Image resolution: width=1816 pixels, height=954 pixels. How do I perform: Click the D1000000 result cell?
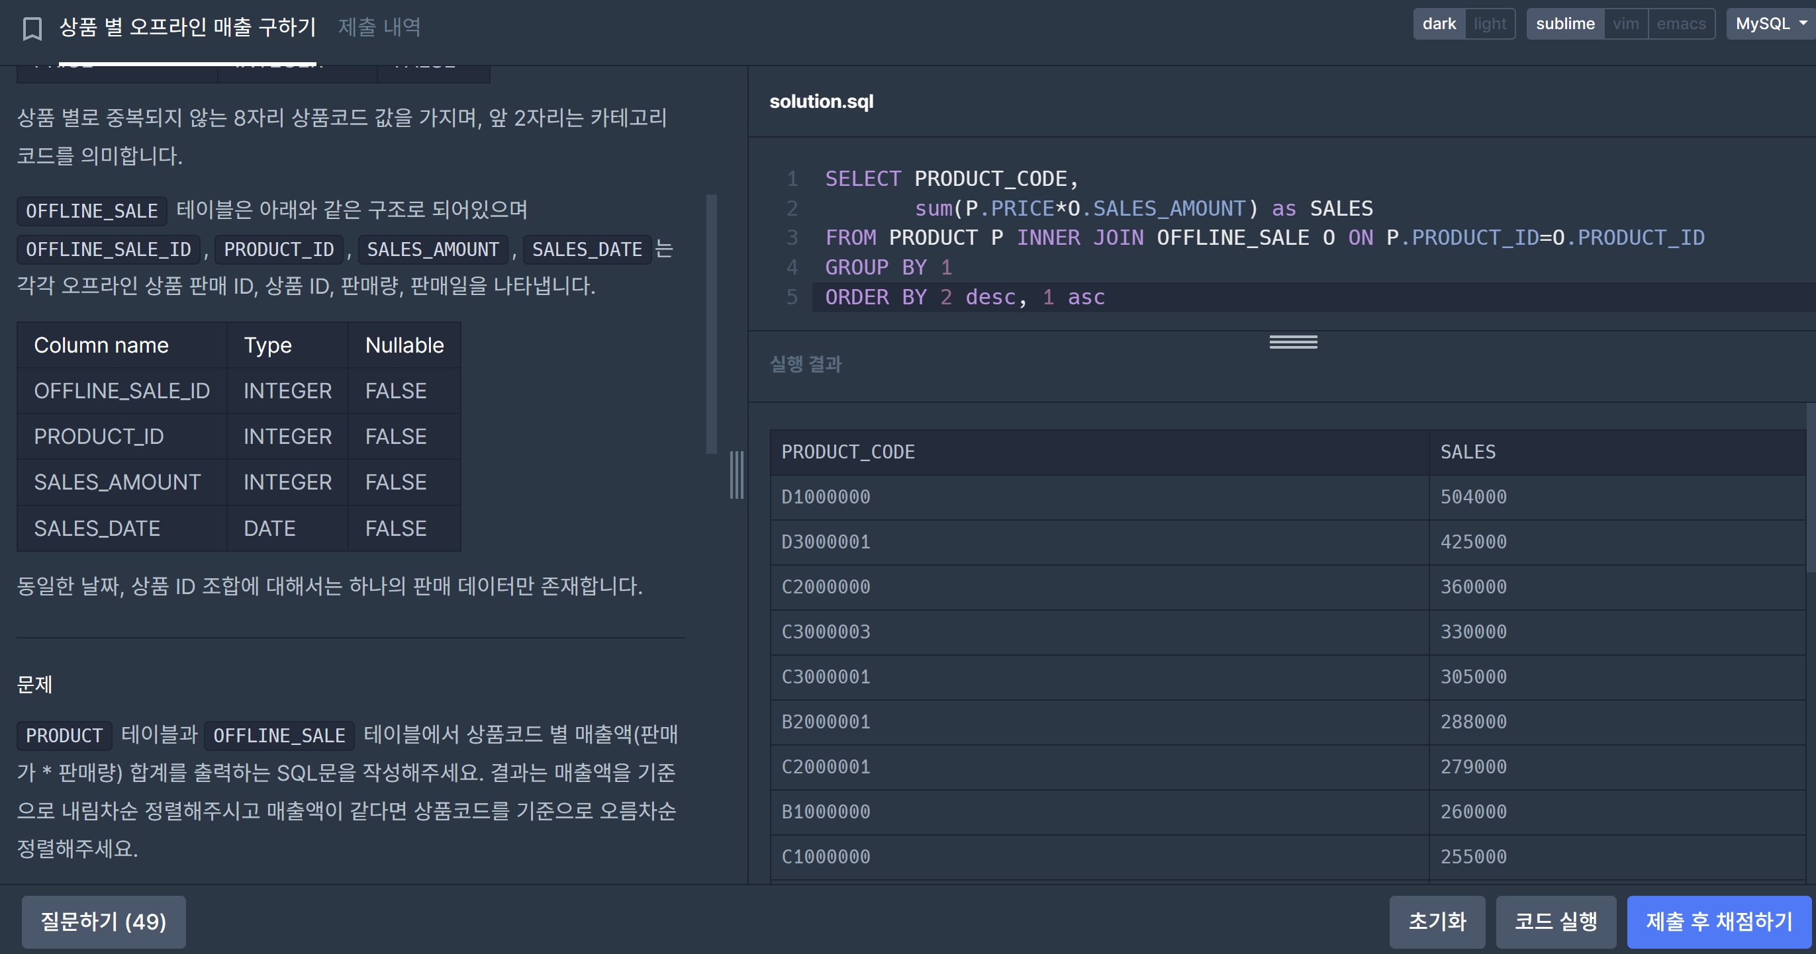tap(826, 497)
